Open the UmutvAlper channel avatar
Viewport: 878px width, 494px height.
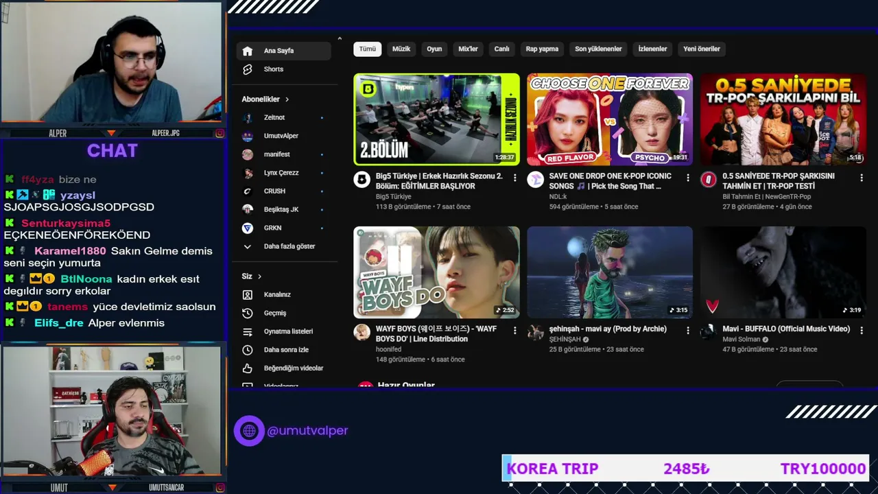248,136
